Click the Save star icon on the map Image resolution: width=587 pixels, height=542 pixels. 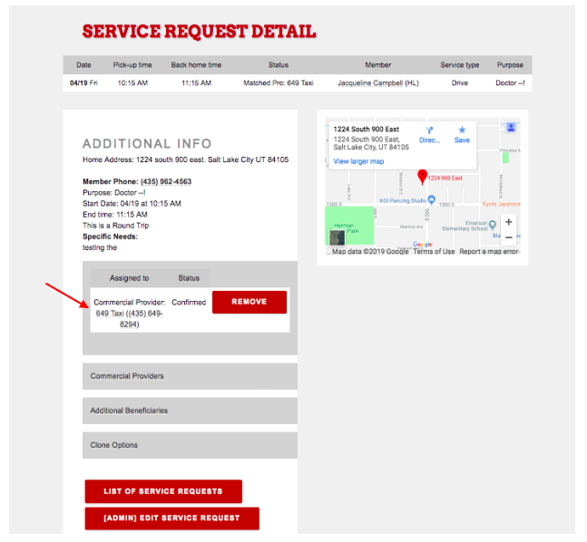coord(462,130)
